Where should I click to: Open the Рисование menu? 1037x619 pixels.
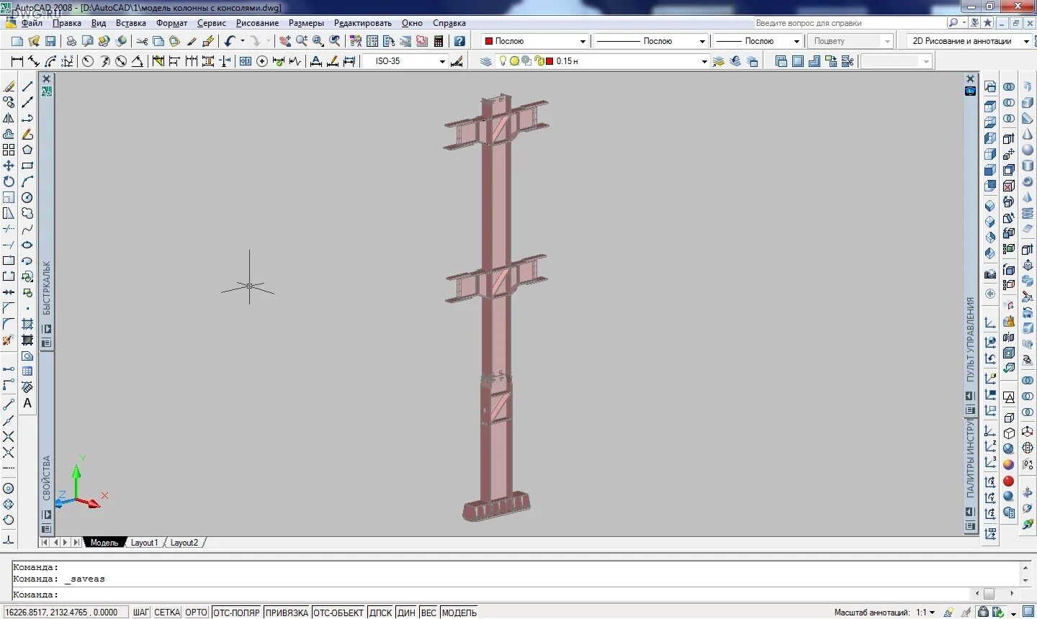pyautogui.click(x=258, y=22)
